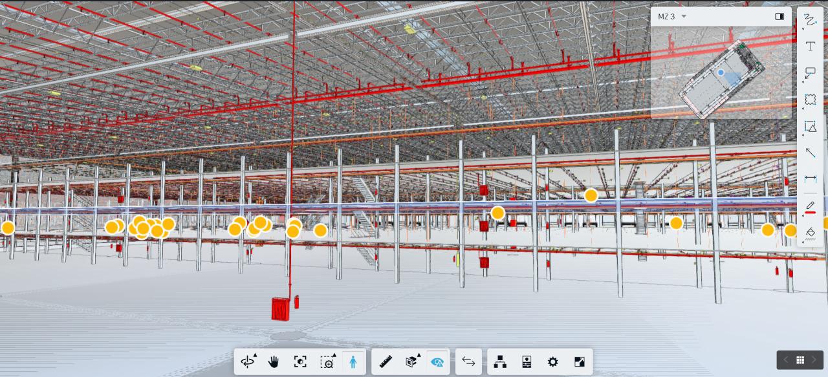Select the Orbit tool
This screenshot has height=377, width=828.
click(x=248, y=362)
